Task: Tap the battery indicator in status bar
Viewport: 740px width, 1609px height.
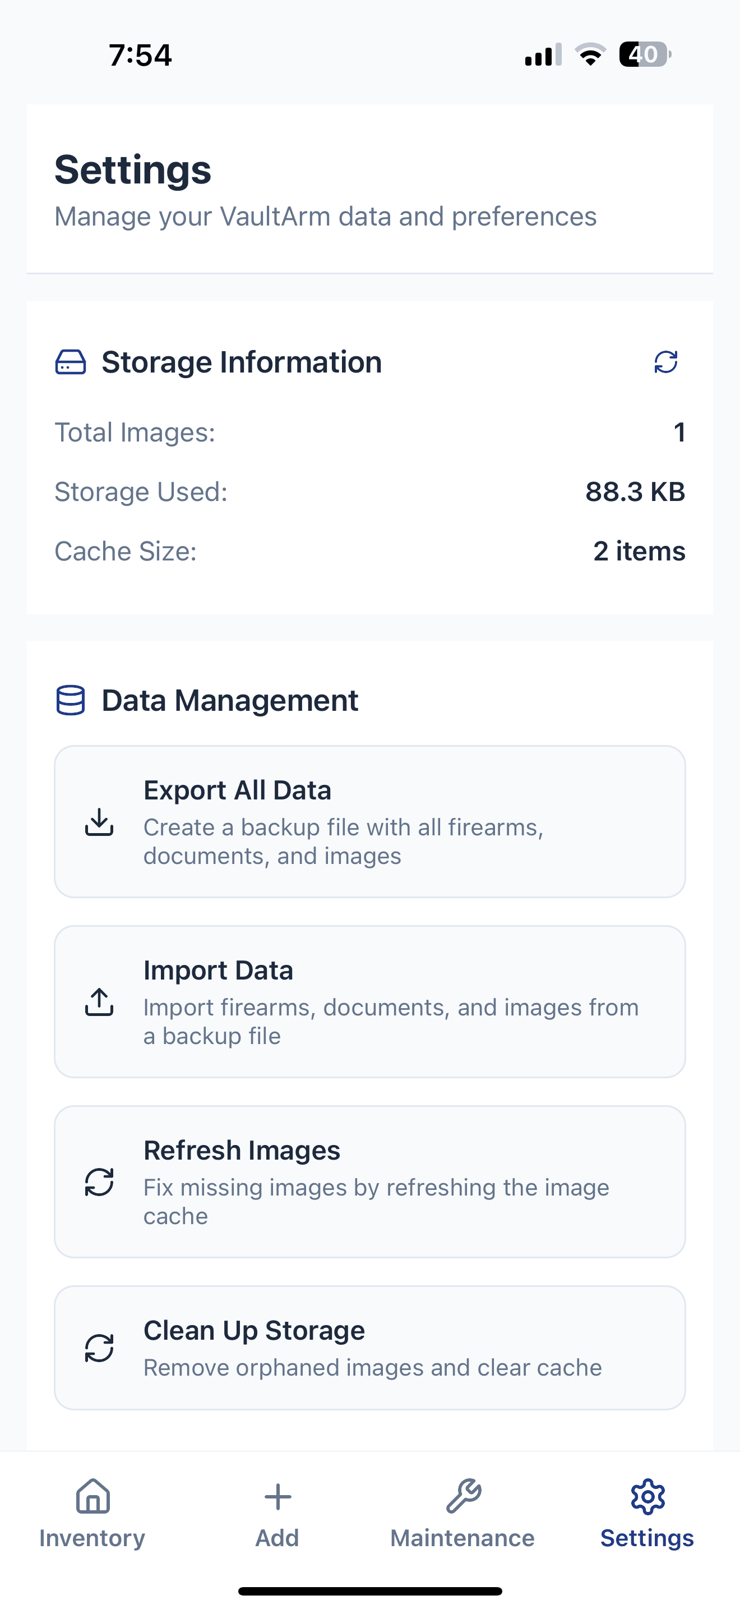Action: [x=645, y=54]
